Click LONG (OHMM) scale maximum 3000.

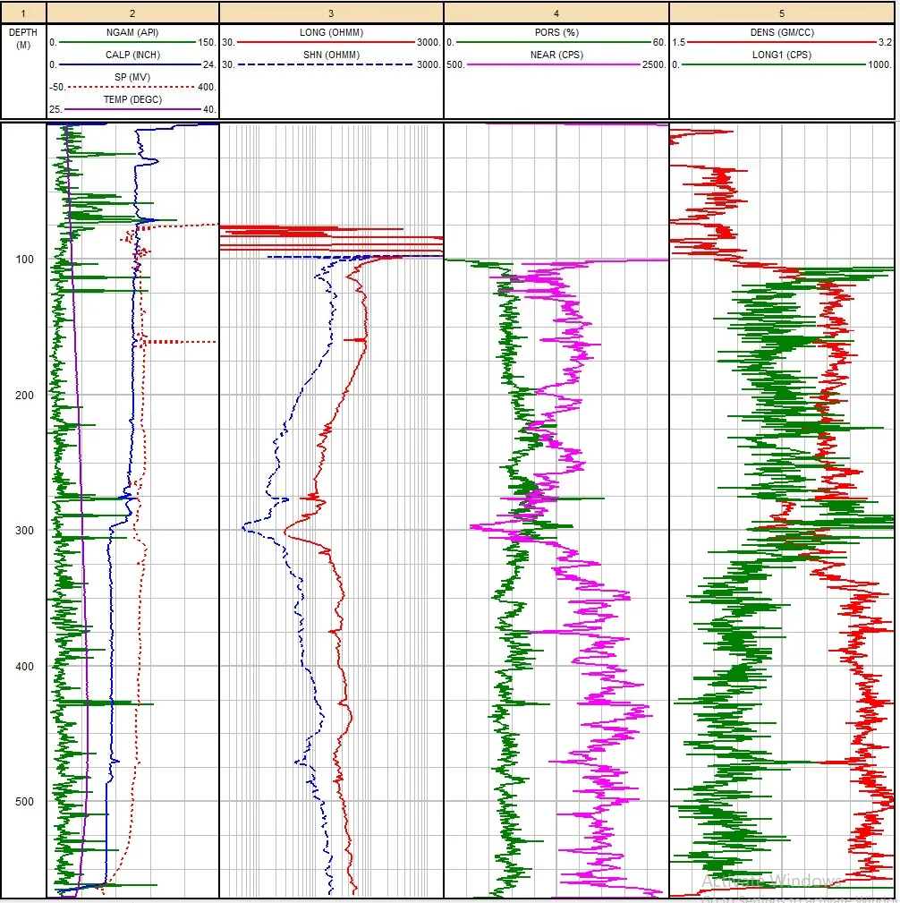click(x=429, y=42)
